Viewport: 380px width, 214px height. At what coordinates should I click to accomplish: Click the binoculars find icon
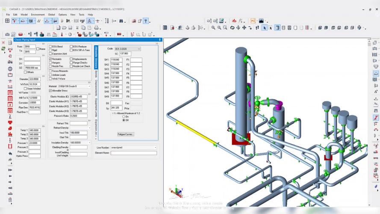[121, 21]
